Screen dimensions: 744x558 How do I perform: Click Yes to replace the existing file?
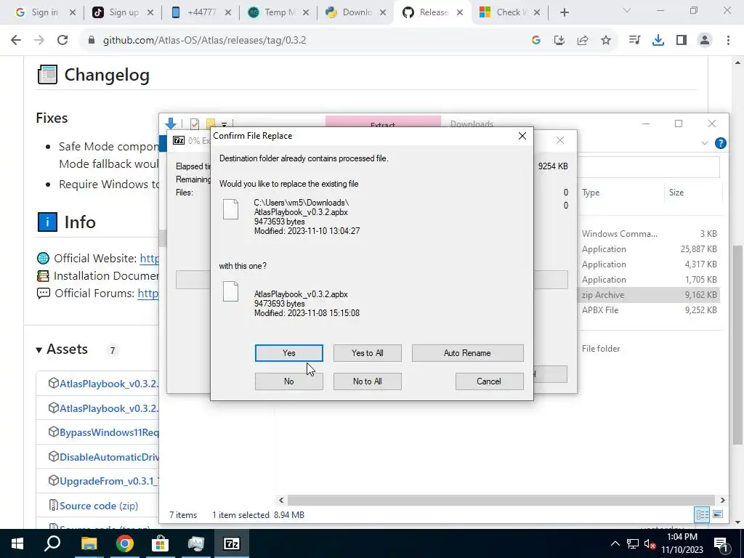(288, 353)
